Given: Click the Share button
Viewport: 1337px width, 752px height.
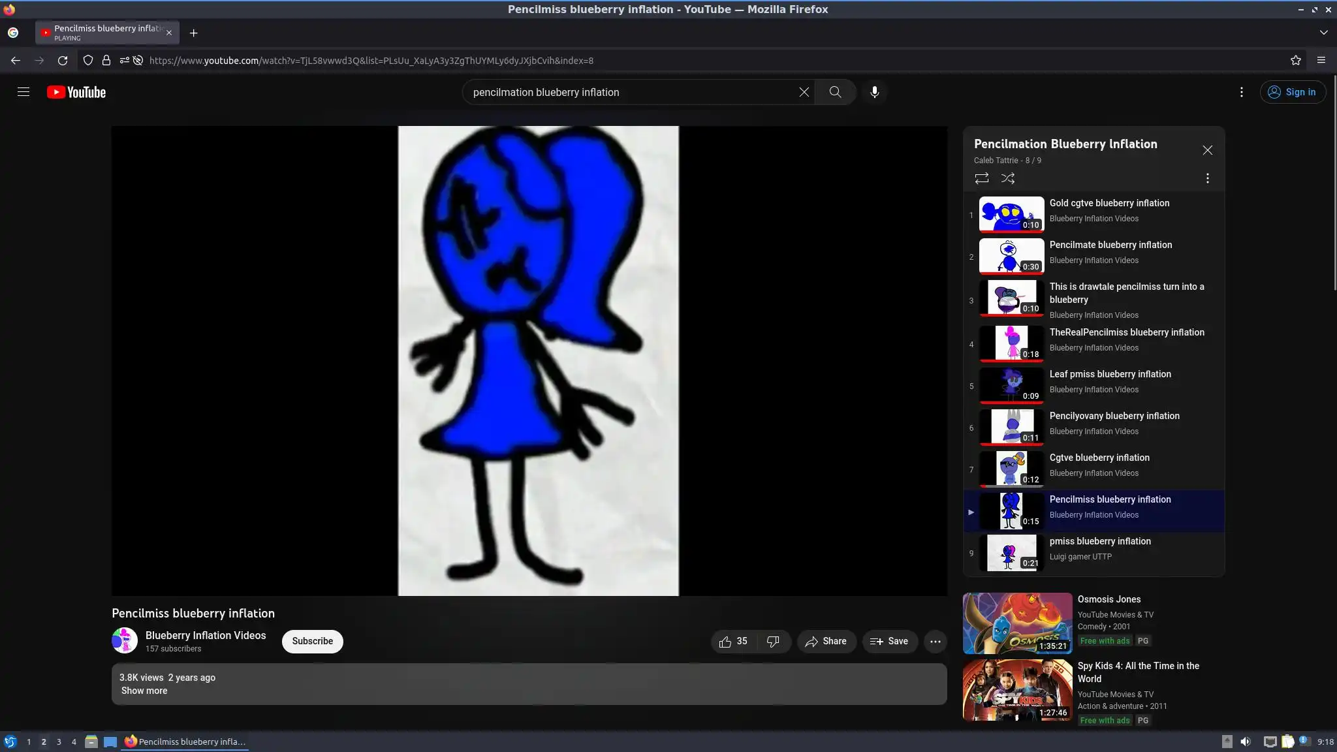Looking at the screenshot, I should pyautogui.click(x=826, y=642).
